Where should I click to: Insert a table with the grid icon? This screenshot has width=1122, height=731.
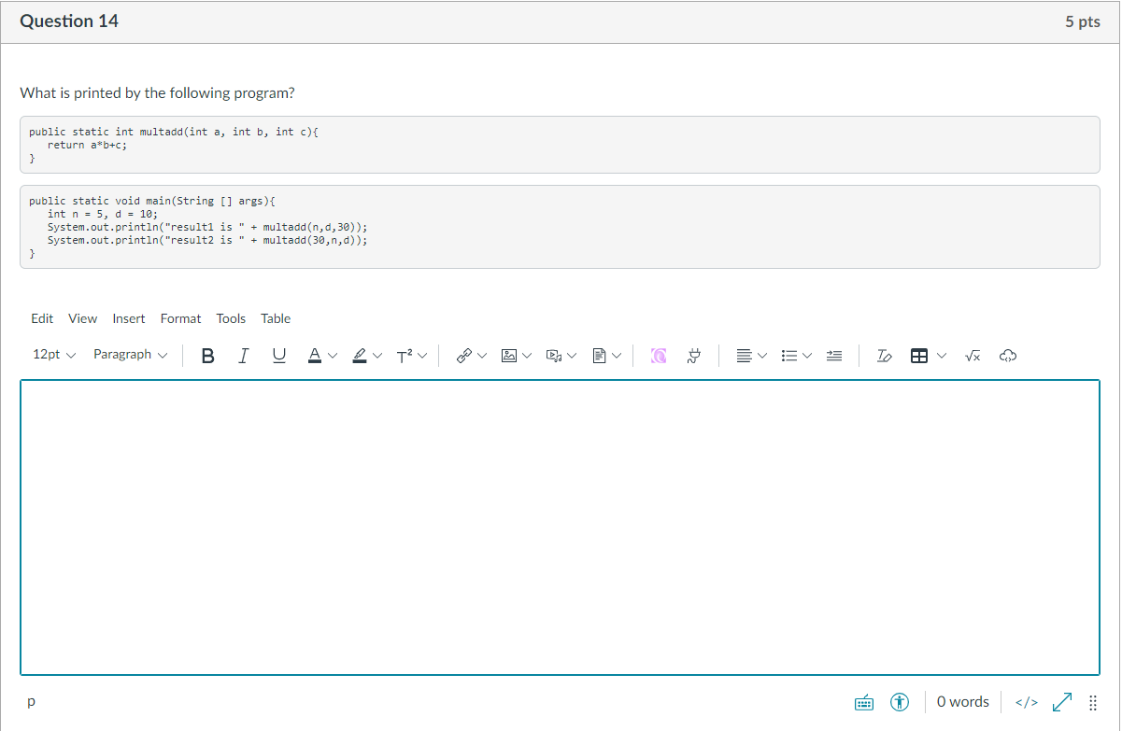919,355
